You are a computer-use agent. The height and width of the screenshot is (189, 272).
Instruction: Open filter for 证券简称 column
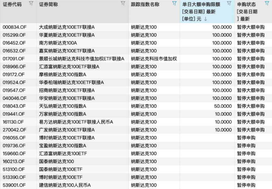[123, 3]
